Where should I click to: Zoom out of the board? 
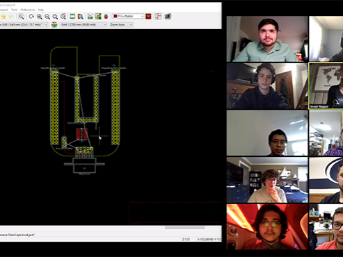point(47,17)
